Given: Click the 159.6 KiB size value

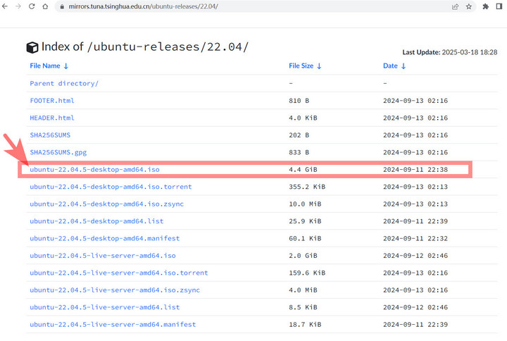Looking at the screenshot, I should [307, 273].
